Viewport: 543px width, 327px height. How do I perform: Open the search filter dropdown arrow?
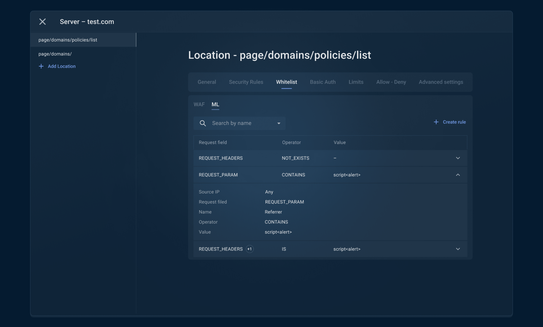279,123
